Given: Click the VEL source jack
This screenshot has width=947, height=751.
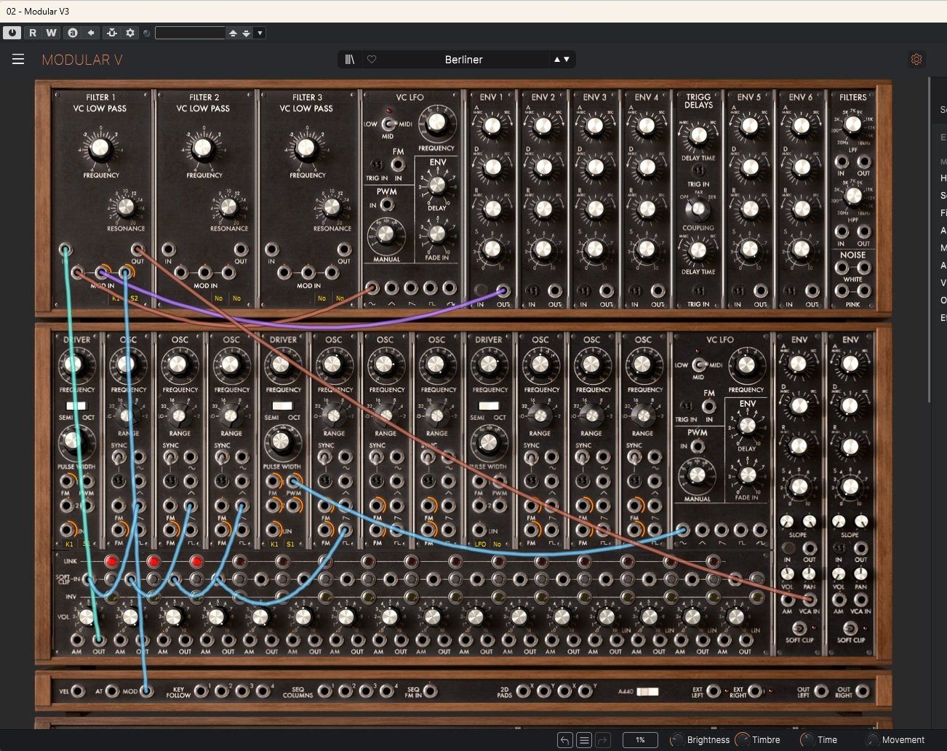Looking at the screenshot, I should tap(77, 691).
